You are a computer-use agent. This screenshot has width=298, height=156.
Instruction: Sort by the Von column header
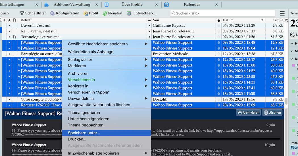(x=184, y=20)
